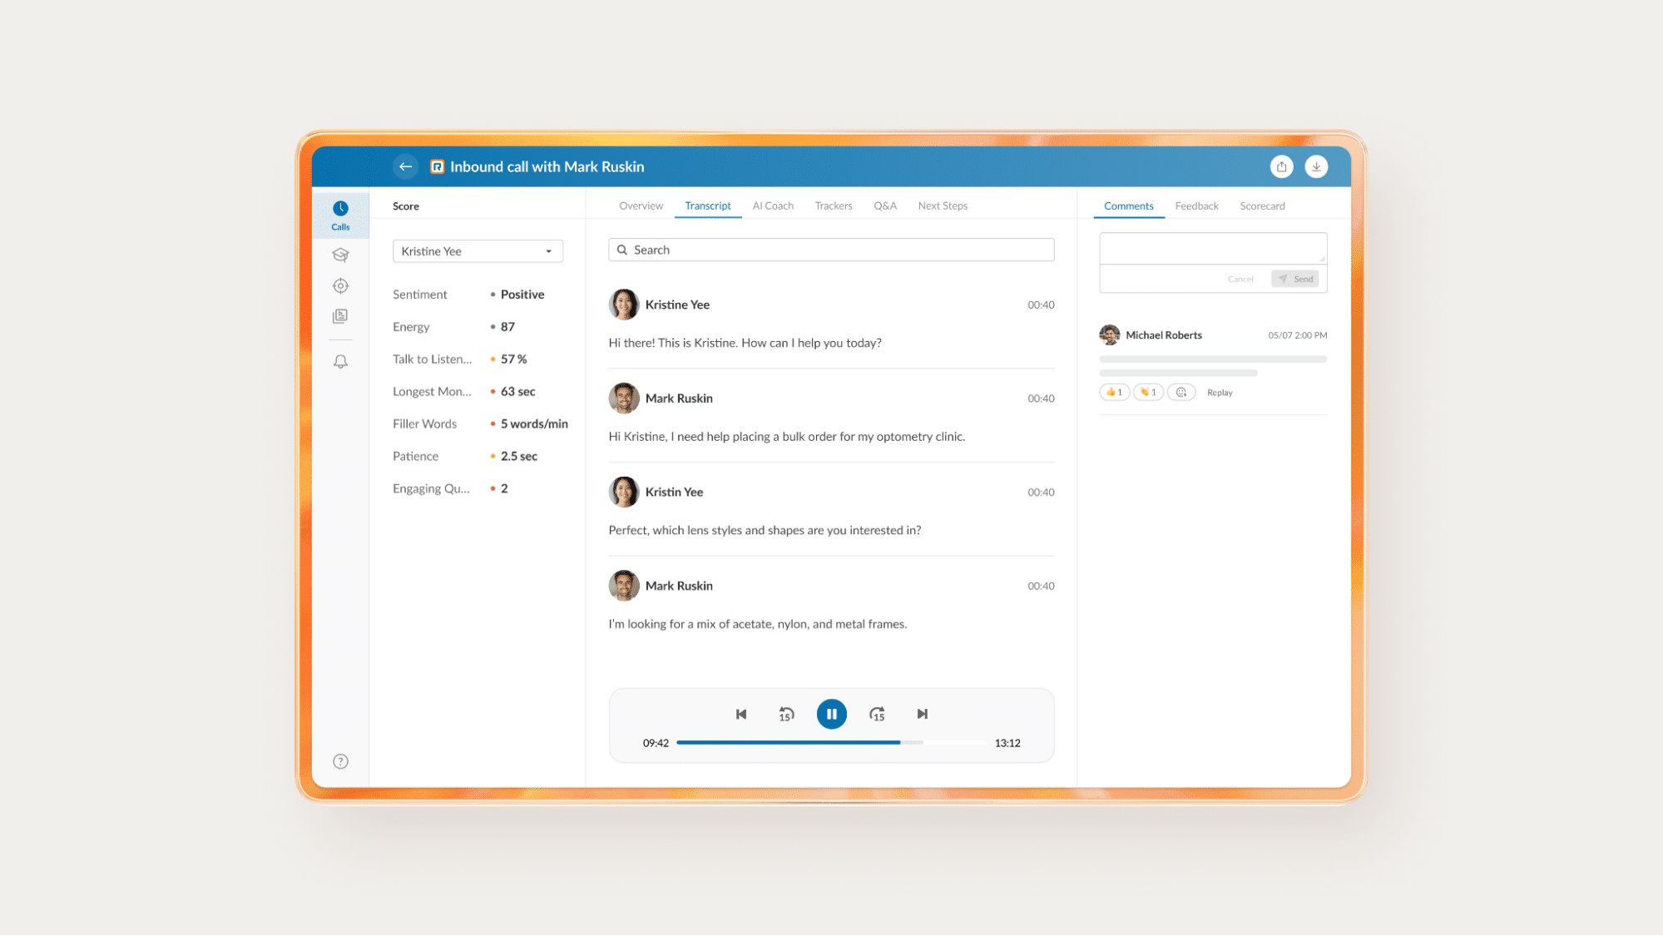Click Send in the comment box
This screenshot has width=1663, height=936.
coord(1295,279)
